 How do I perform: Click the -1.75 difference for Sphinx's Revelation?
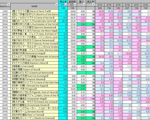(x=82, y=27)
